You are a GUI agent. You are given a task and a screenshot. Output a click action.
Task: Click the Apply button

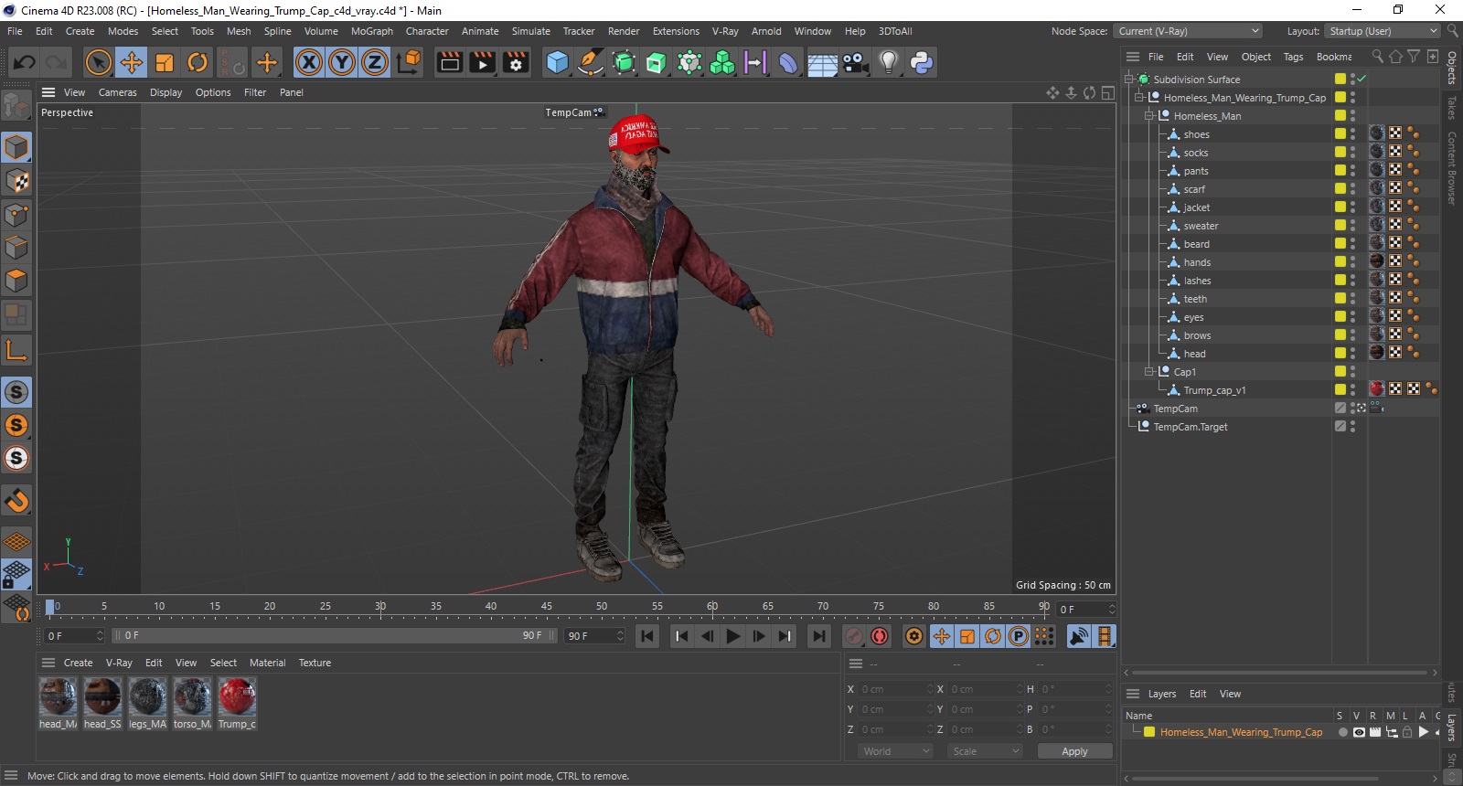[x=1074, y=751]
